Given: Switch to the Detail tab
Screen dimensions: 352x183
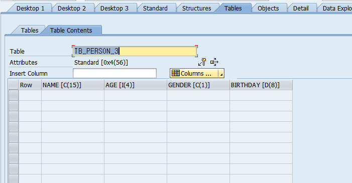Looking at the screenshot, I should click(x=301, y=9).
